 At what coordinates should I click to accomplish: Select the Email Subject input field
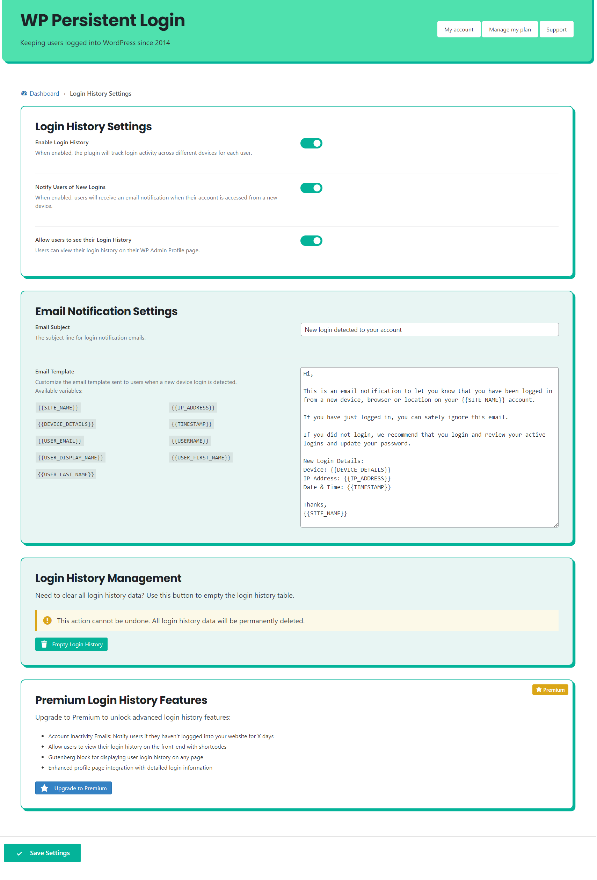point(429,329)
